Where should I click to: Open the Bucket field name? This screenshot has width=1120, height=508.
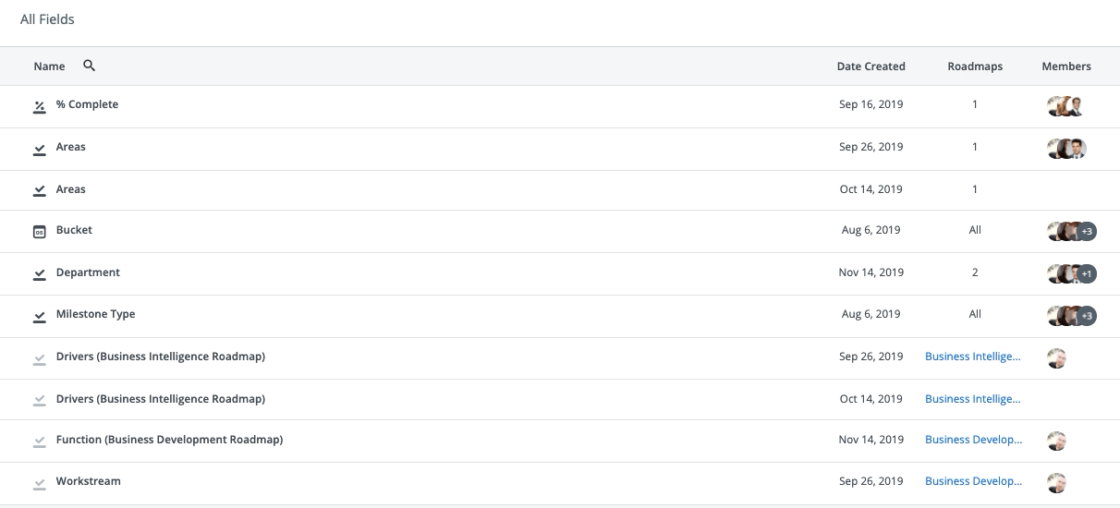pos(74,230)
